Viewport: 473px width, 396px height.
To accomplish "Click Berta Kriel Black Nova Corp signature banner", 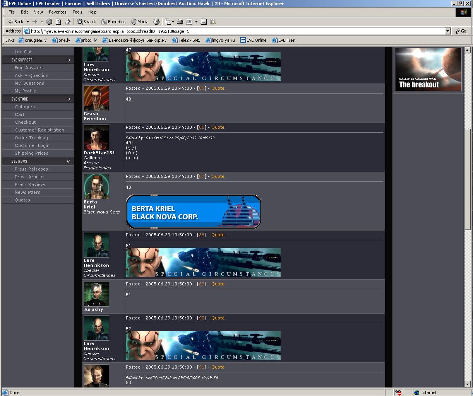I will [x=194, y=212].
